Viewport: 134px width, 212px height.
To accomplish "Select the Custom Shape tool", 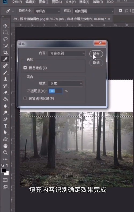I will click(x=5, y=139).
